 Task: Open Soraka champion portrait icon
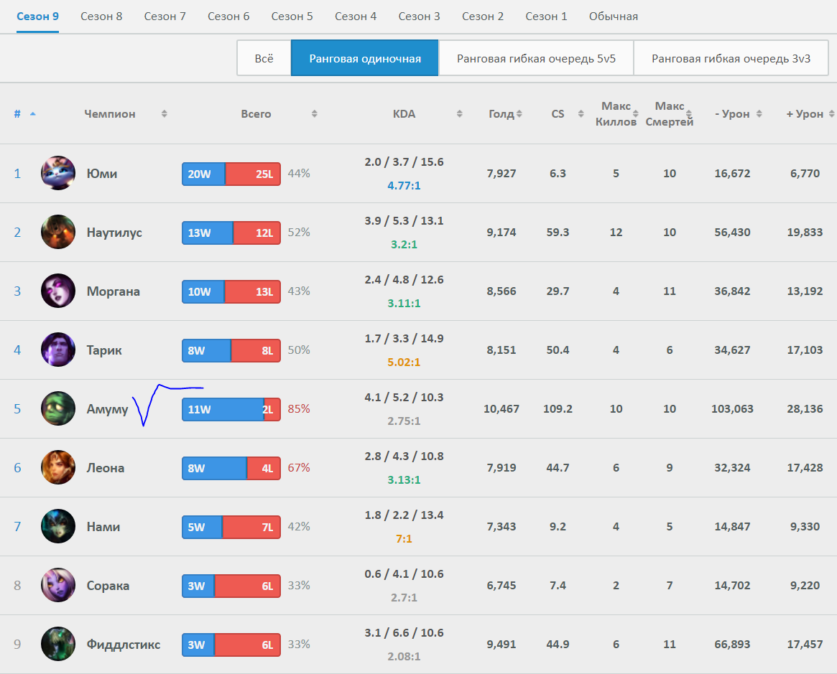pyautogui.click(x=58, y=586)
